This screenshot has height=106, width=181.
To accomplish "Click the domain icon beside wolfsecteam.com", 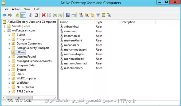I will click(9, 31).
